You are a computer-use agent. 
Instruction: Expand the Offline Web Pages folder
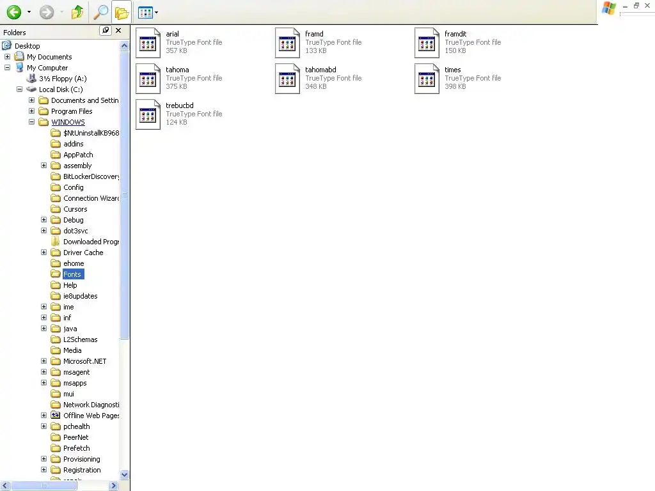coord(43,415)
